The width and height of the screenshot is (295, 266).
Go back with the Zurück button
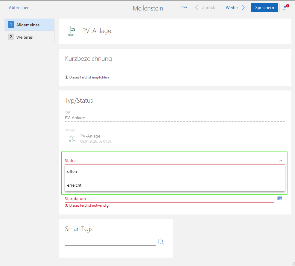[x=205, y=7]
